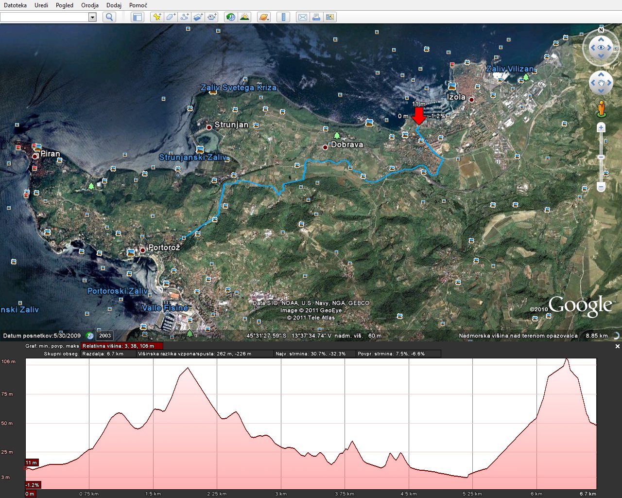Open the ruler measuring tool
Screen dimensions: 622x498
[283, 17]
